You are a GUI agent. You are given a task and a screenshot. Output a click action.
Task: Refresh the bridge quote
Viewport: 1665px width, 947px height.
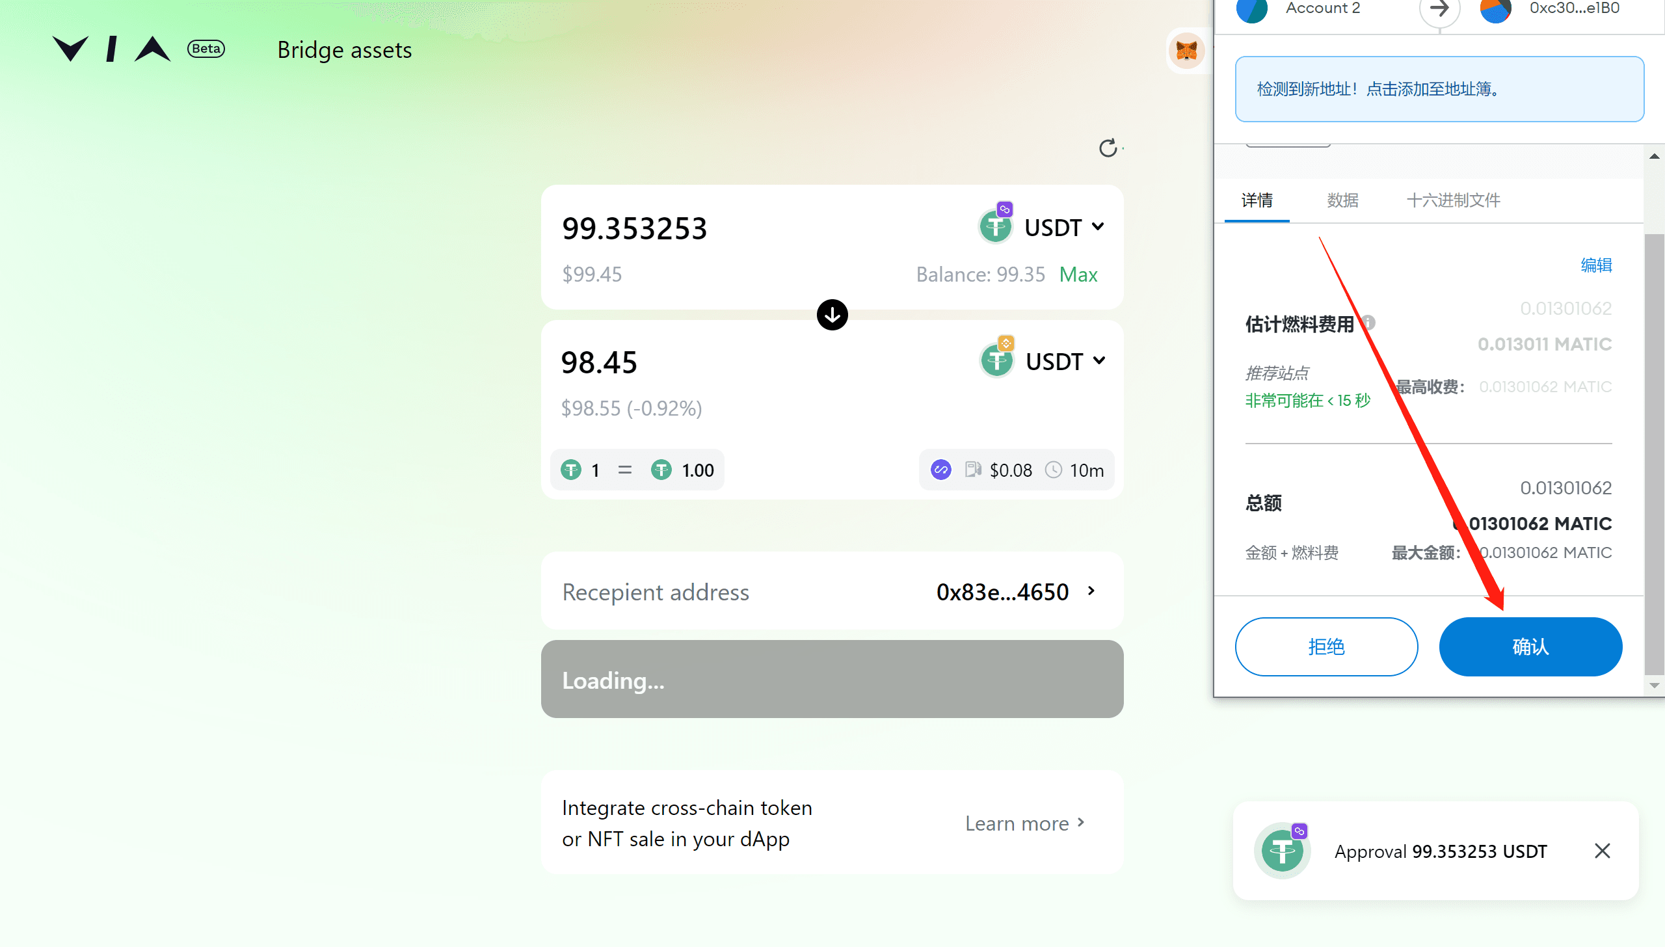coord(1108,148)
